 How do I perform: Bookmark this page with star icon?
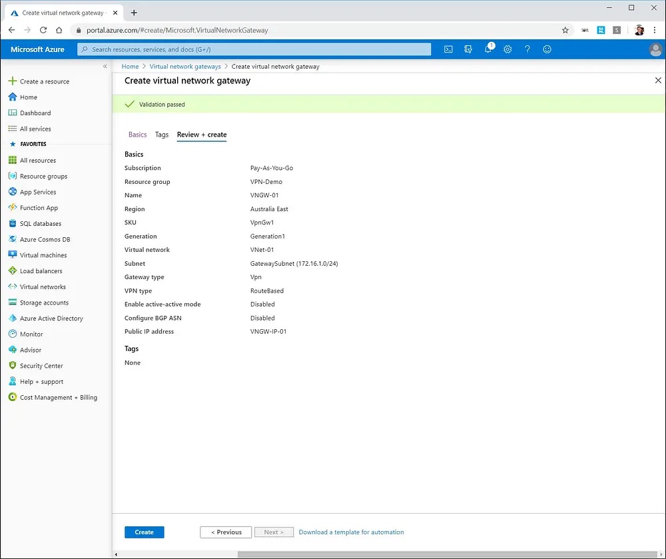pos(565,30)
